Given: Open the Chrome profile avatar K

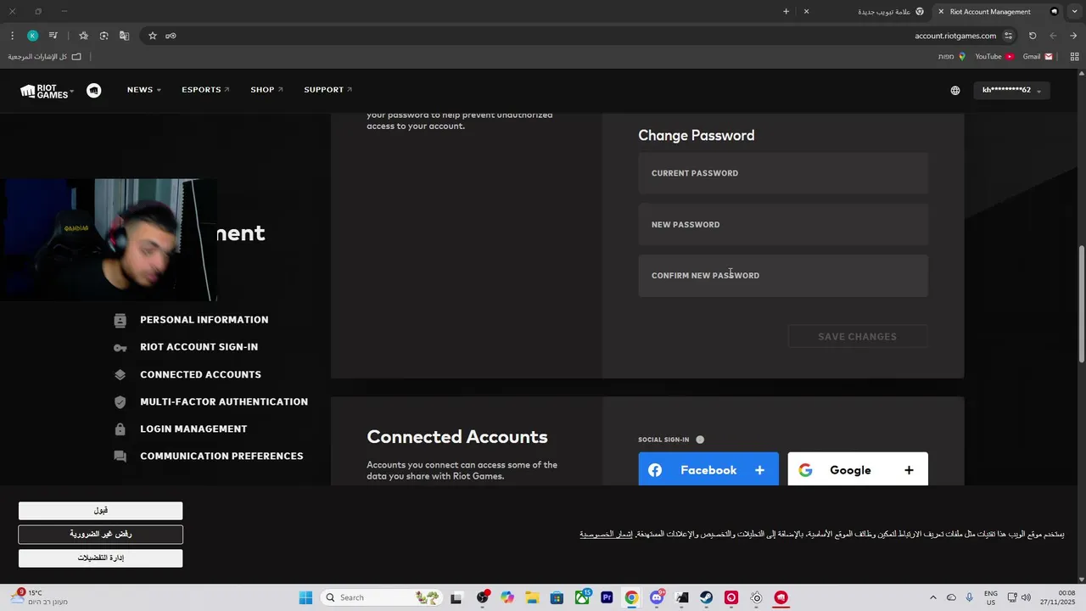Looking at the screenshot, I should [32, 36].
